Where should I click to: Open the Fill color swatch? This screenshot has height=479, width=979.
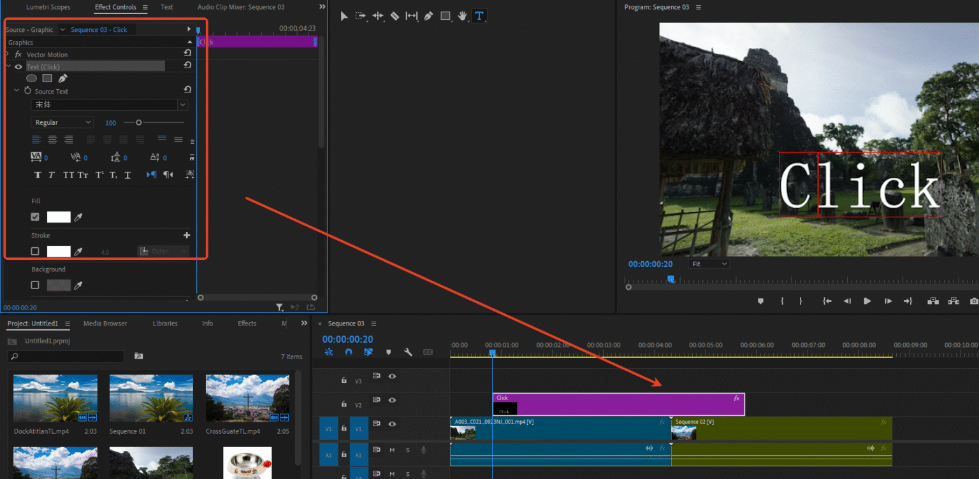coord(59,217)
